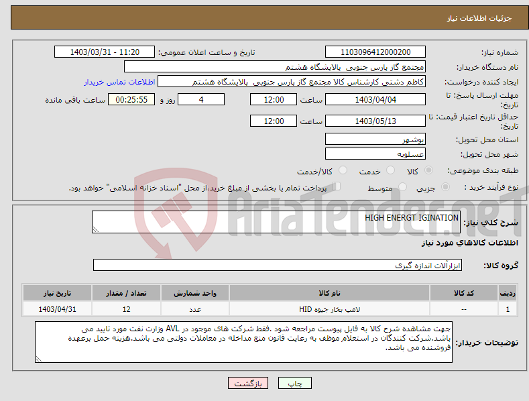Image resolution: width=529 pixels, height=401 pixels.
Task: Click the remaining days field showing 4
Action: 201,99
